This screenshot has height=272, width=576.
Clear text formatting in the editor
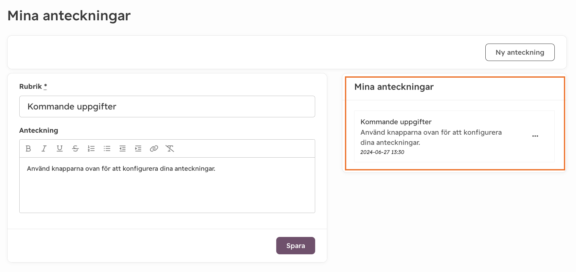tap(170, 148)
